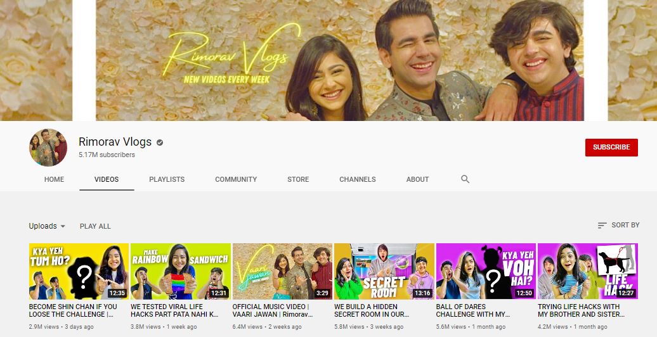
Task: Open the channel search magnifier icon
Action: 465,179
